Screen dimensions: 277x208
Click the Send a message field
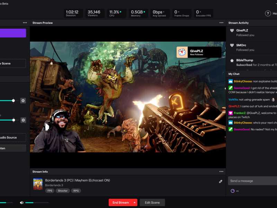(x=253, y=181)
